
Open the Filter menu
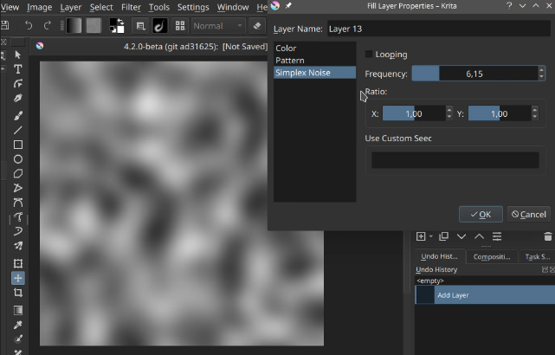coord(131,7)
